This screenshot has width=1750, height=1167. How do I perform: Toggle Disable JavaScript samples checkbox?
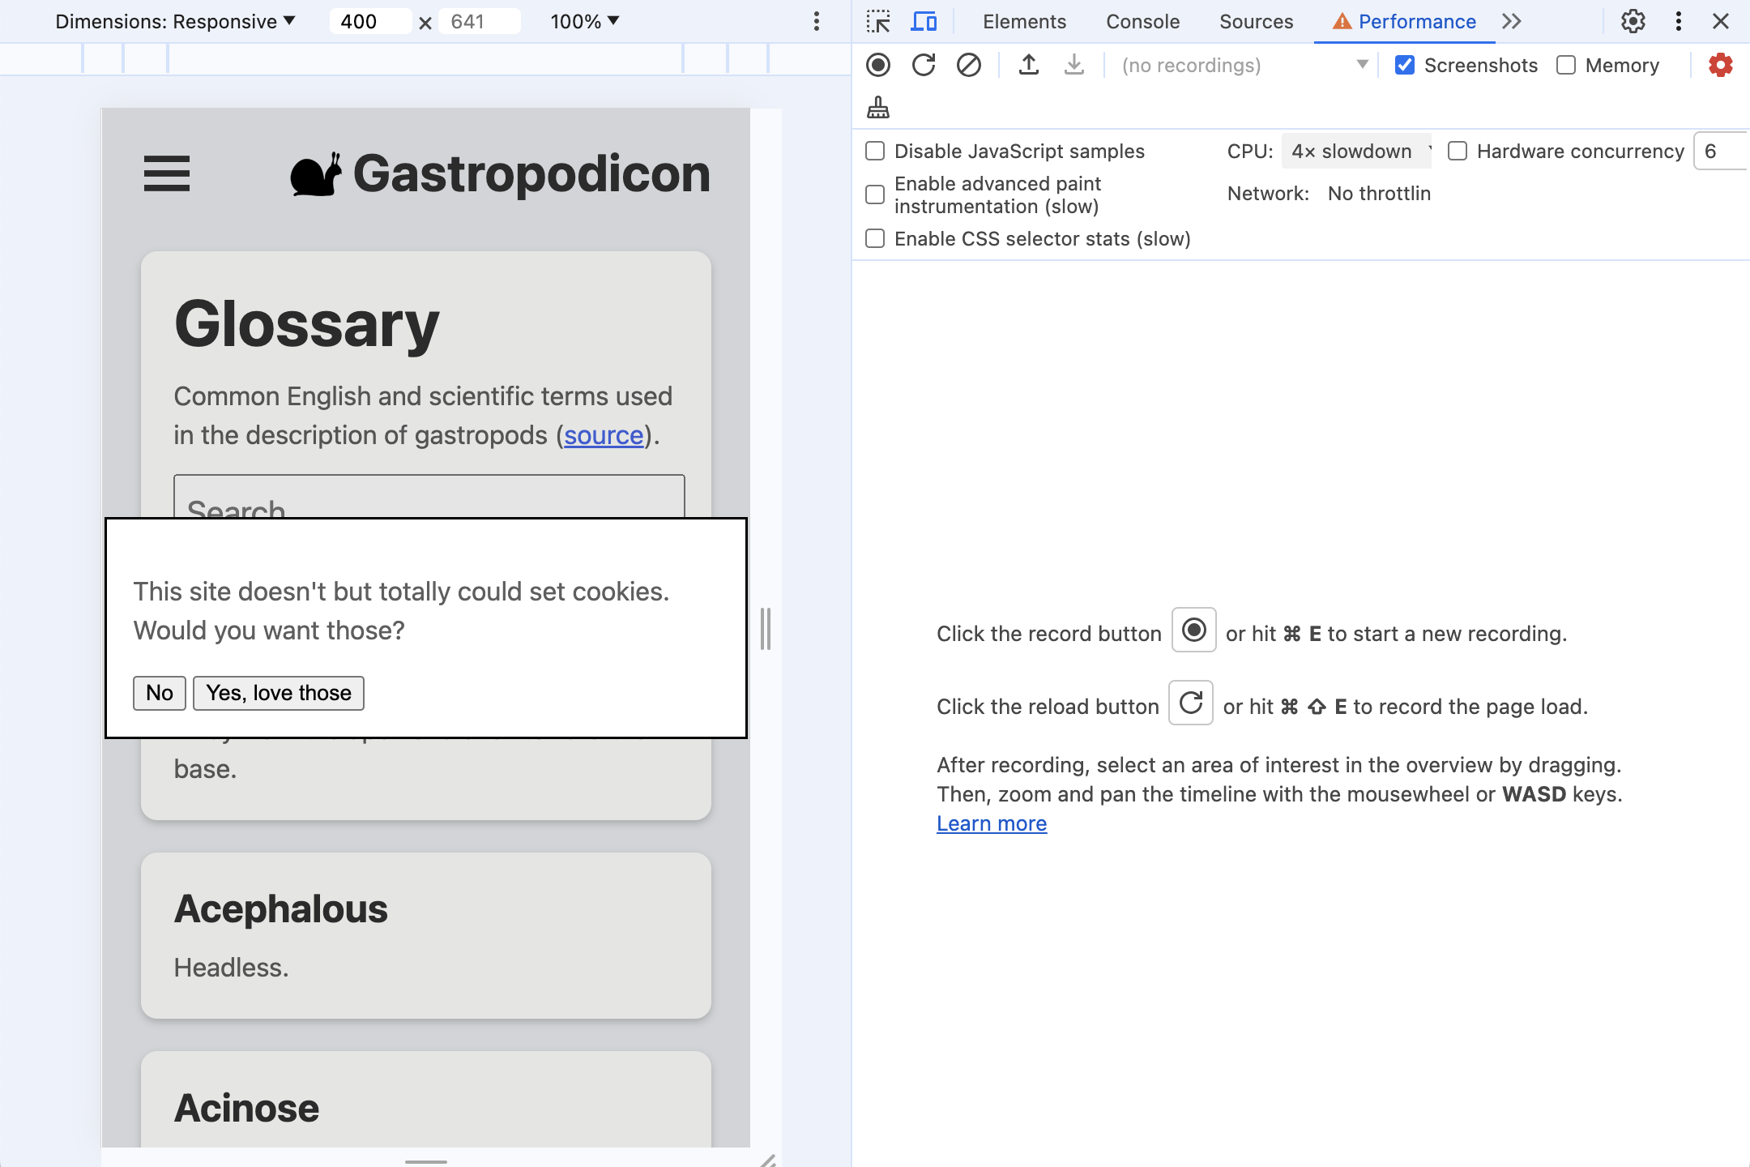pyautogui.click(x=875, y=150)
